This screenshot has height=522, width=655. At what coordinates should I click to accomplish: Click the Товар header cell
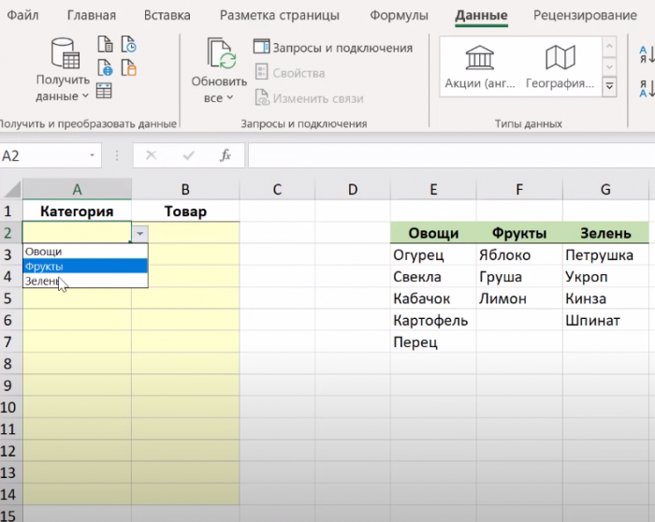pos(185,211)
